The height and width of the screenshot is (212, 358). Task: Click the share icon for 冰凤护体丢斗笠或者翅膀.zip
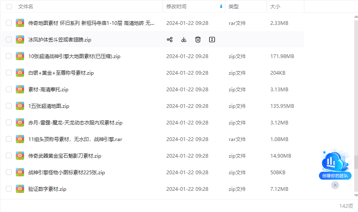[x=170, y=40]
